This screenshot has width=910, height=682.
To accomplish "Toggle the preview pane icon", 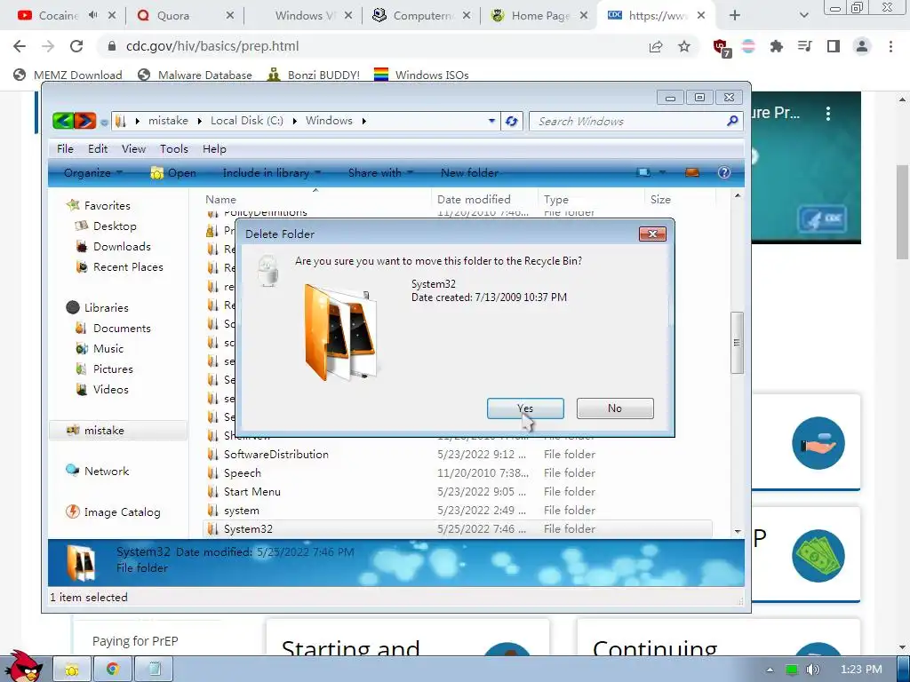I will (691, 173).
